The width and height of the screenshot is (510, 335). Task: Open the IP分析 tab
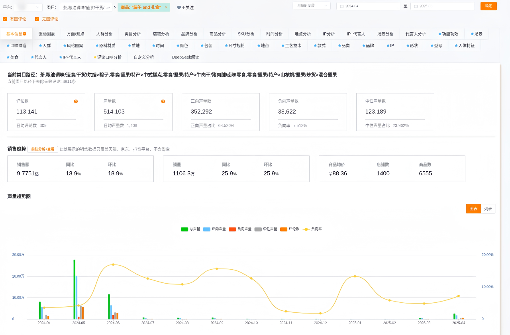click(x=329, y=34)
